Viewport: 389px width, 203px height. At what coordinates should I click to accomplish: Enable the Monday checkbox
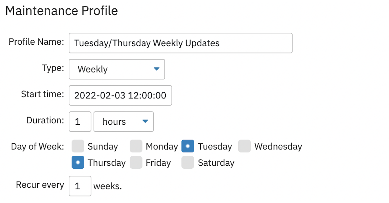(136, 146)
